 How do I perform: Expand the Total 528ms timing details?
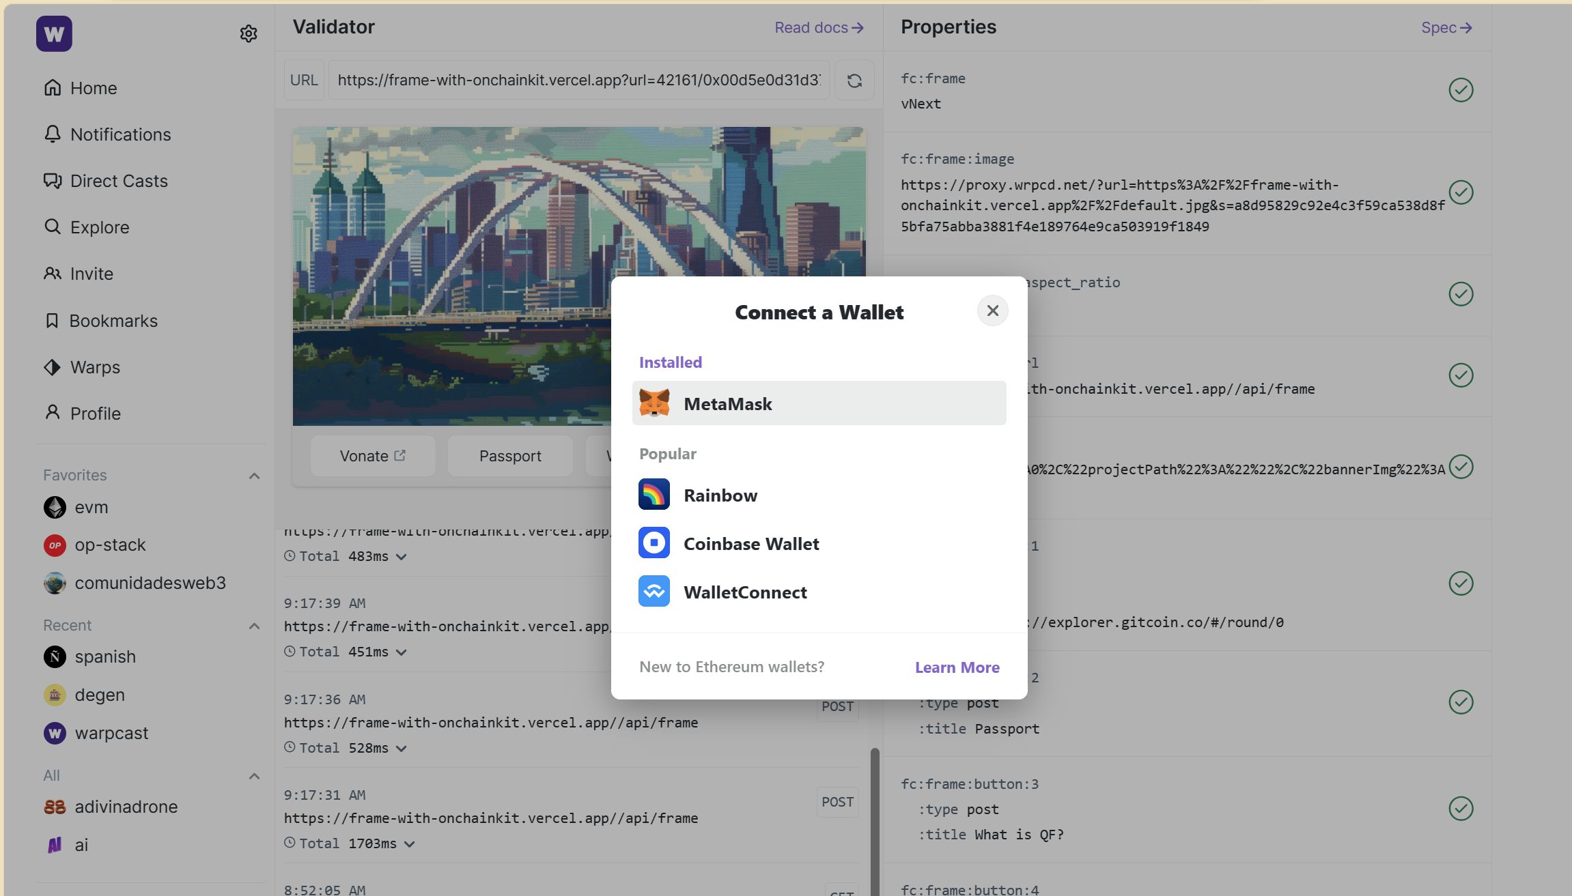(402, 749)
